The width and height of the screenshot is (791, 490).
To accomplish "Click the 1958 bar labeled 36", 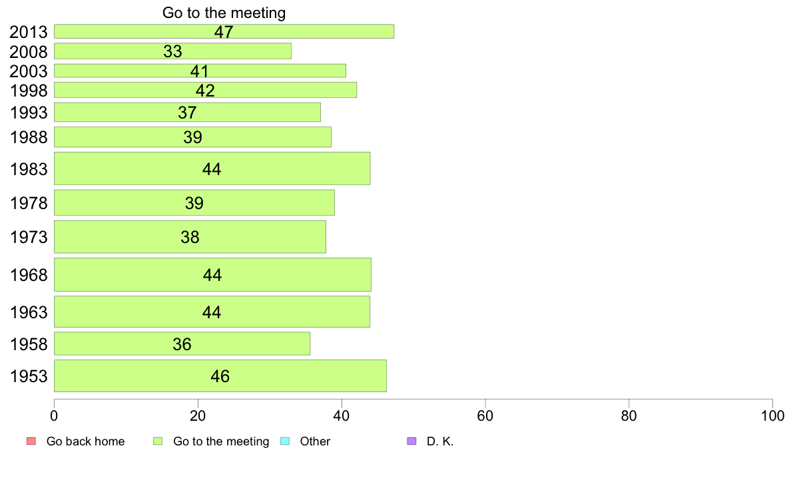I will (x=182, y=344).
